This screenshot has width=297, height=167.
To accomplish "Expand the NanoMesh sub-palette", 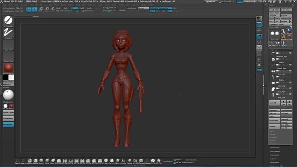I will [275, 155].
